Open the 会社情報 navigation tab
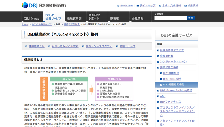Image resolution: width=224 pixels, height=127 pixels. pos(140,16)
